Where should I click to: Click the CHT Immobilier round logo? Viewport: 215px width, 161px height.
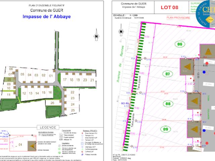[x=205, y=14]
